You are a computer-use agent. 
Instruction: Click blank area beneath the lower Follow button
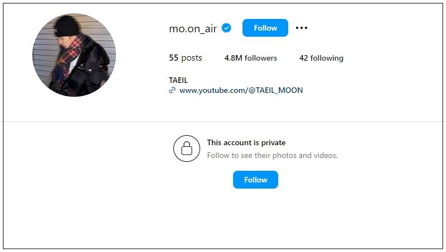tap(255, 217)
